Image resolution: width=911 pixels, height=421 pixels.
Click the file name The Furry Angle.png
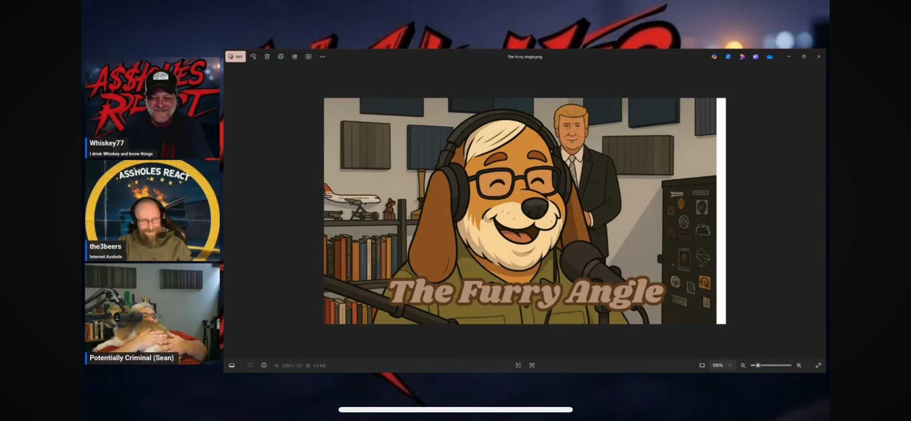525,57
